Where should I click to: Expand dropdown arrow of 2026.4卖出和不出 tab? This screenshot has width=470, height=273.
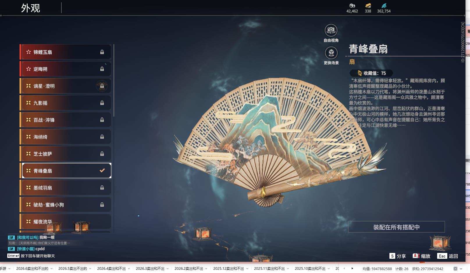129,269
